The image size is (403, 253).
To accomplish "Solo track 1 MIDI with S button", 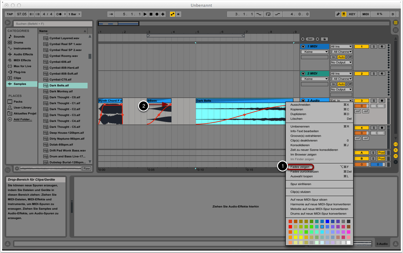I will point(374,47).
